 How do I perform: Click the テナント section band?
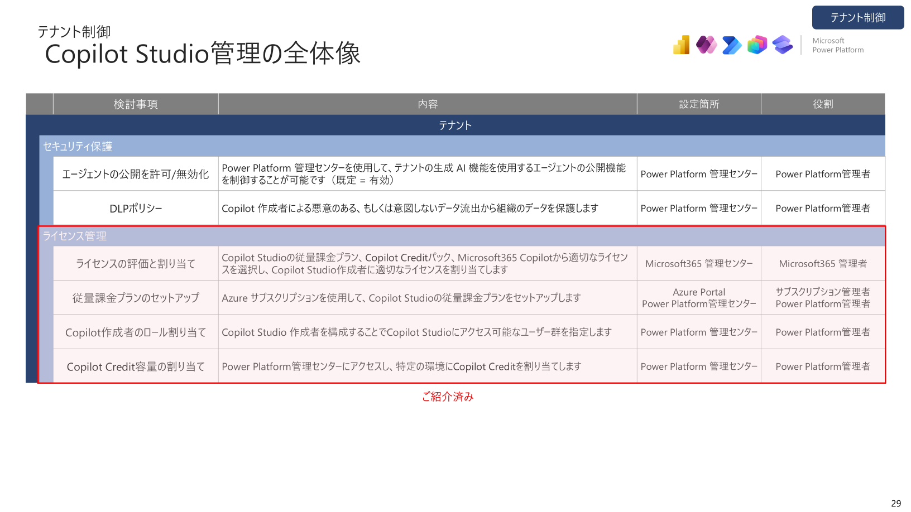[455, 125]
